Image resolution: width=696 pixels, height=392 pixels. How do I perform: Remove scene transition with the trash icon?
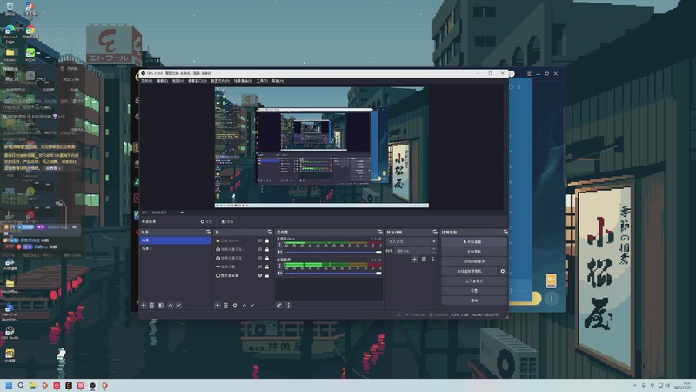pos(424,259)
